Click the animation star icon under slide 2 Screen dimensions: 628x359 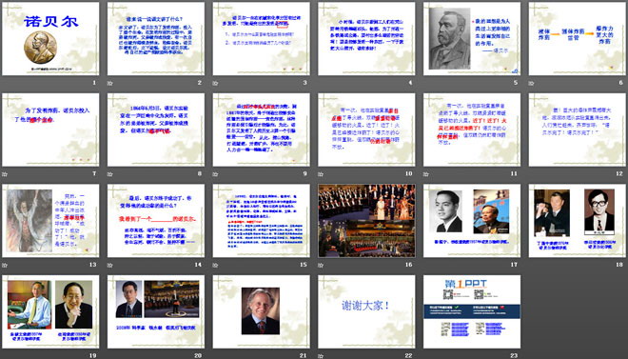coord(109,84)
